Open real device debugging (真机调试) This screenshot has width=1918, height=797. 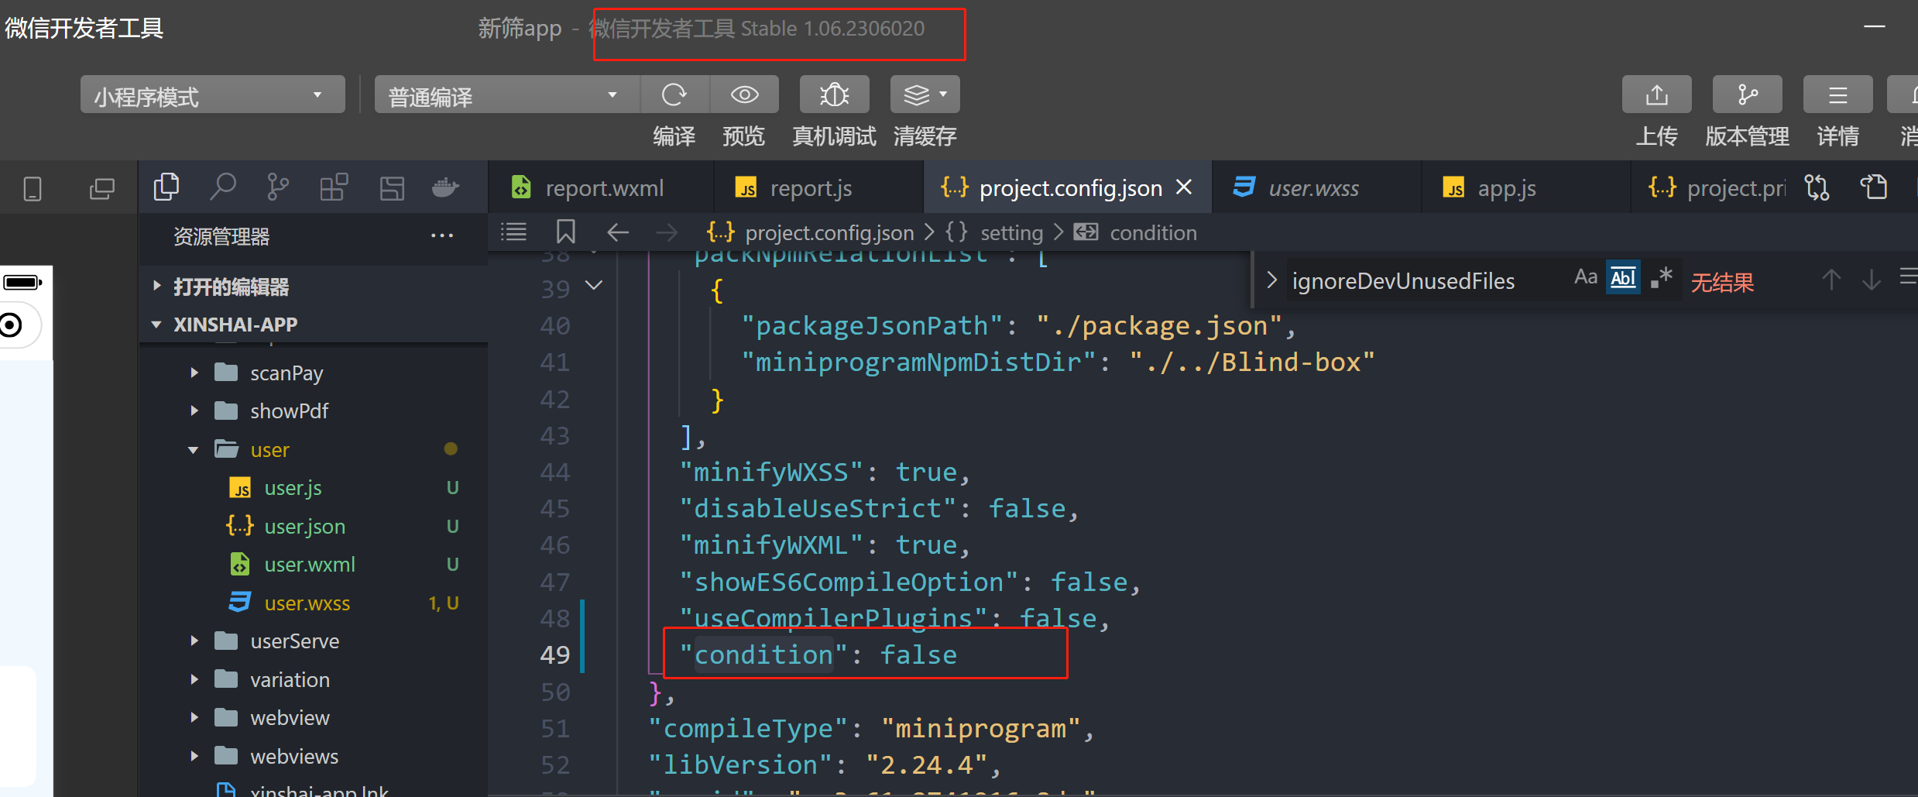pos(835,95)
